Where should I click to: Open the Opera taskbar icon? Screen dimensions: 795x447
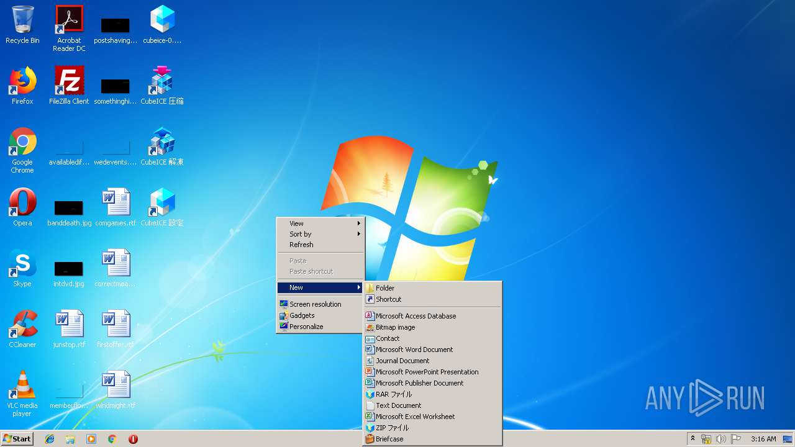tap(133, 439)
